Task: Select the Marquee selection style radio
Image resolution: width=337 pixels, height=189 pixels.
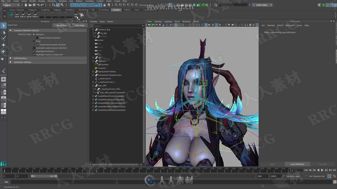Action: [x=34, y=34]
